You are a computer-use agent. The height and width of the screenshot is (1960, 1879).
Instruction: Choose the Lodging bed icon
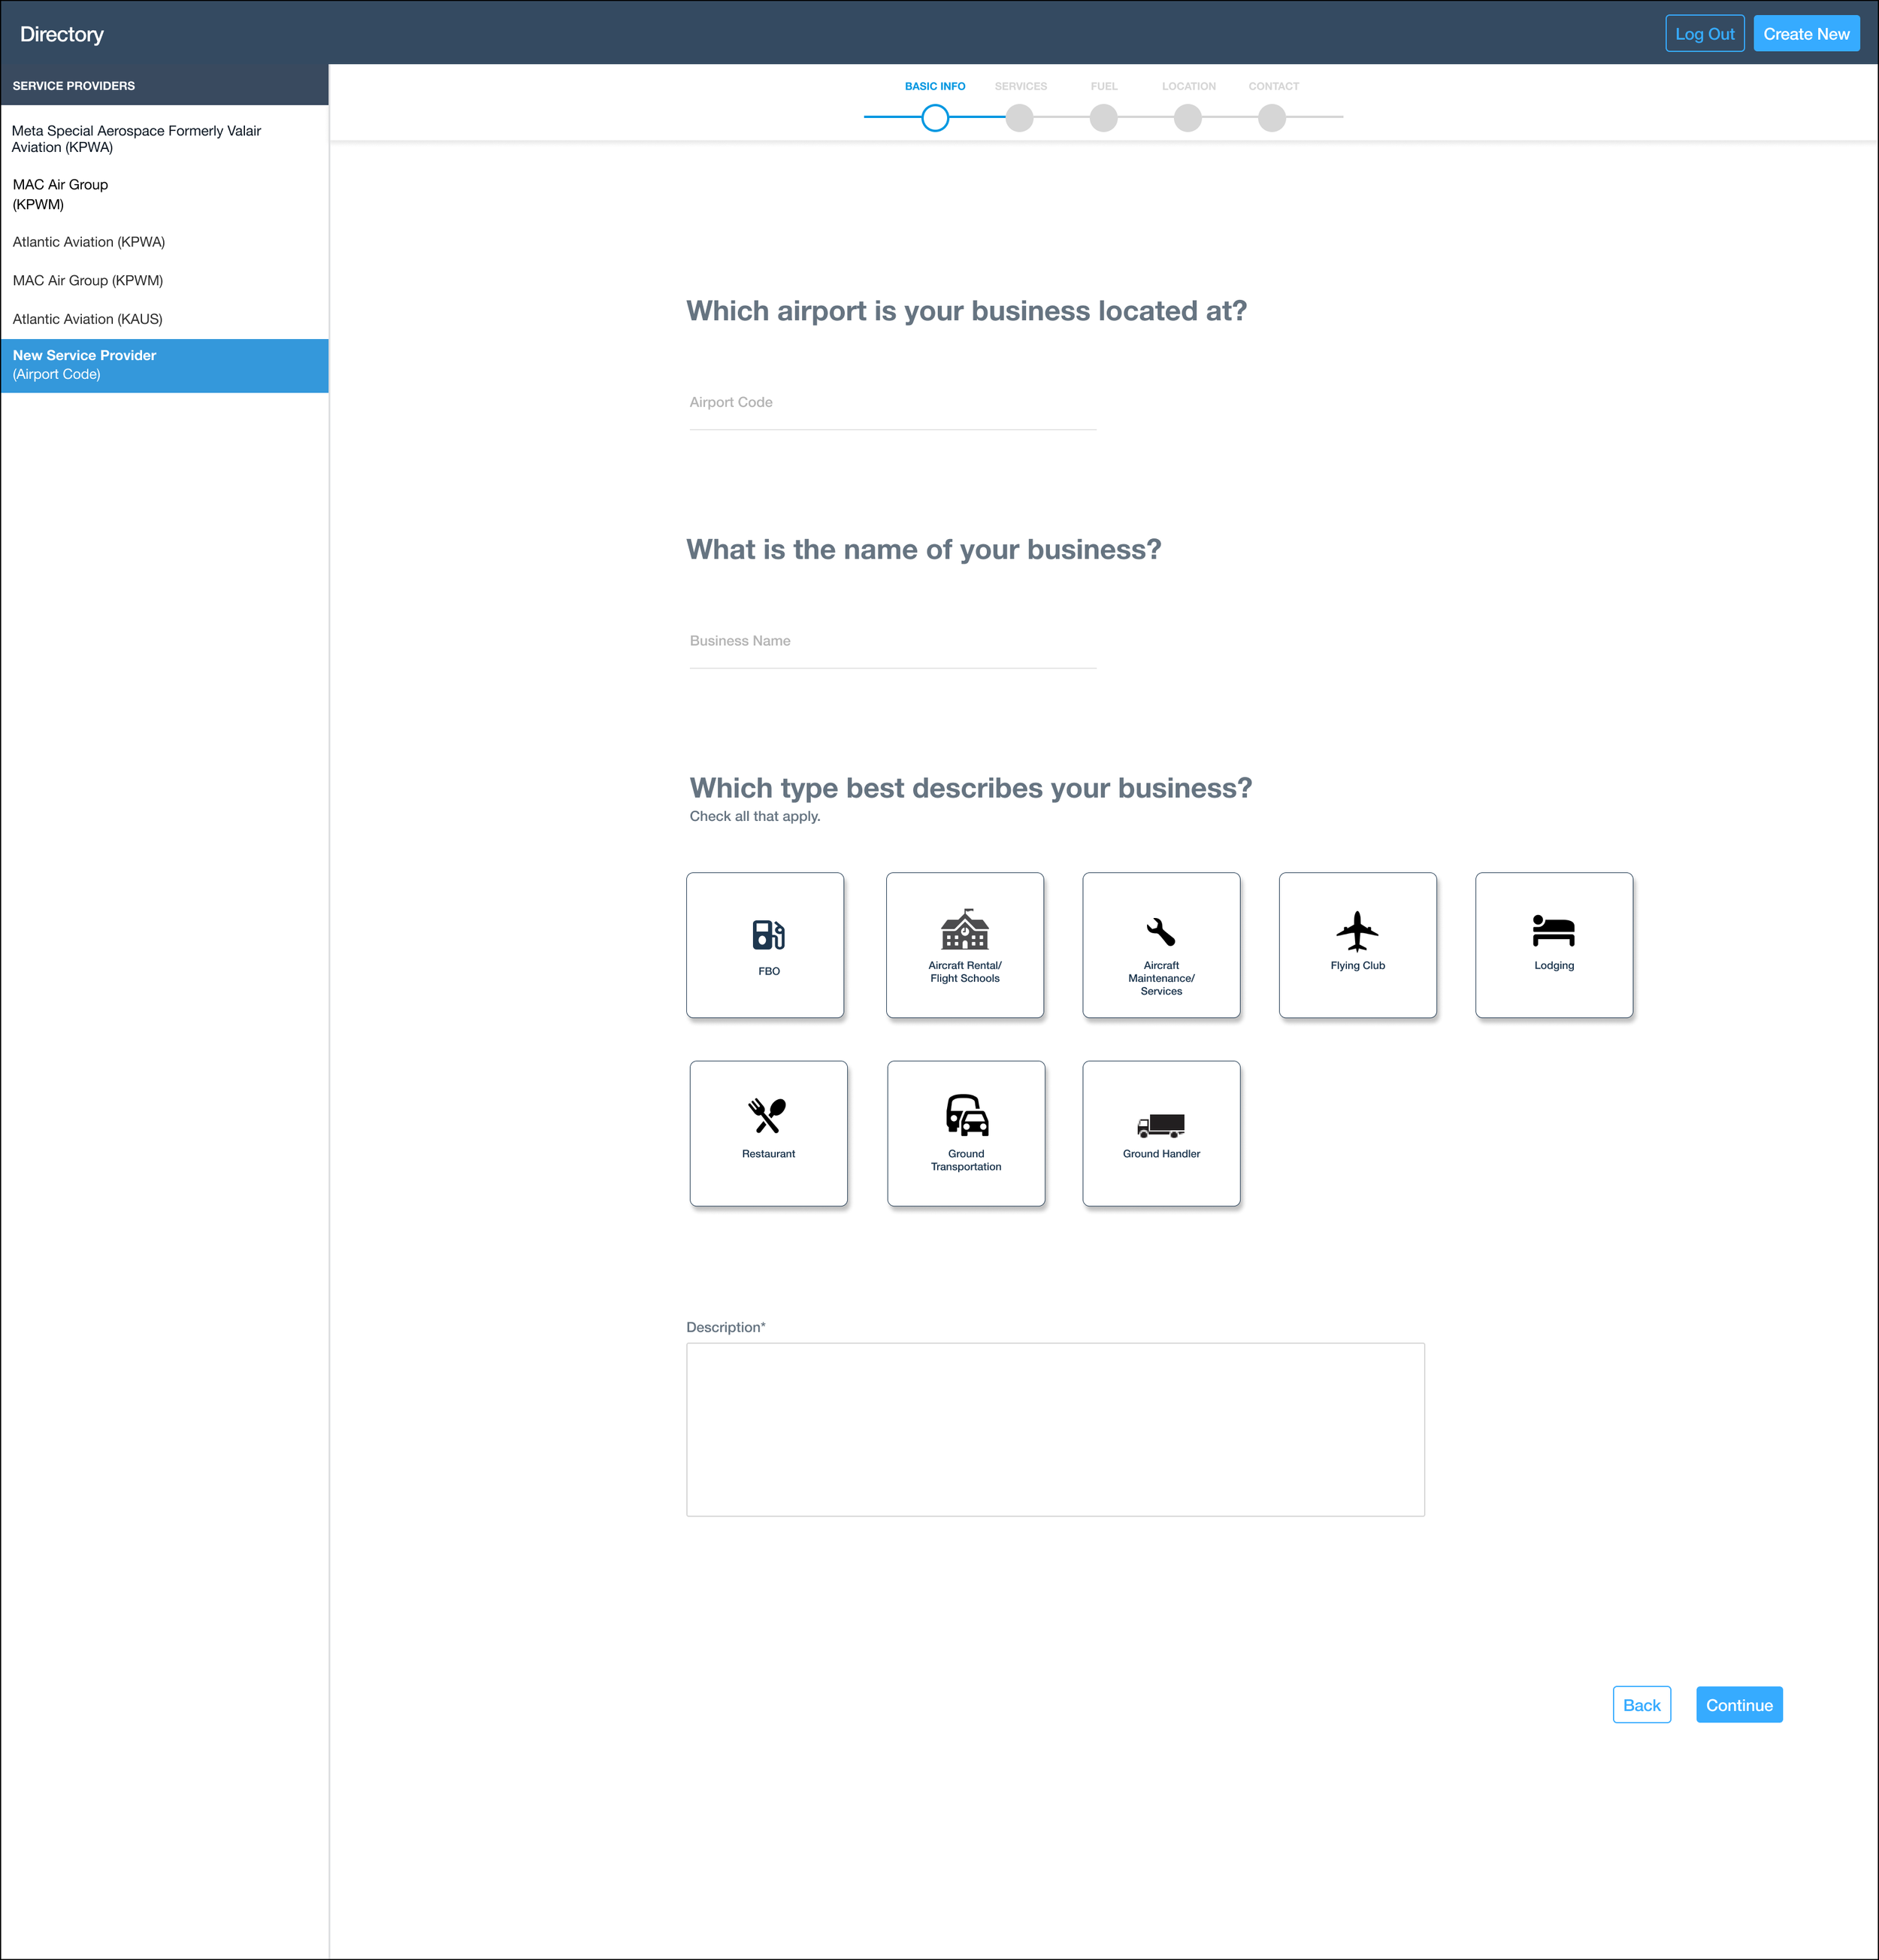coord(1553,931)
